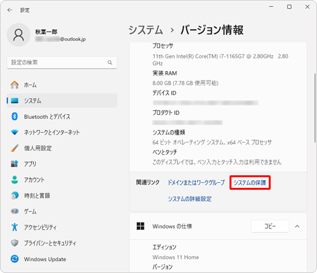This screenshot has height=273, width=317.
Task: Click the Bluetooth icon in sidebar
Action: coord(15,116)
